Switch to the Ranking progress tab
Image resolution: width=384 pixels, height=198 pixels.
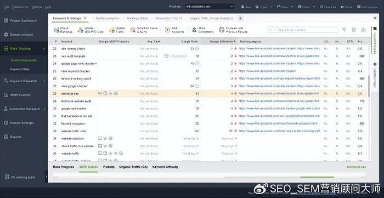(x=108, y=18)
